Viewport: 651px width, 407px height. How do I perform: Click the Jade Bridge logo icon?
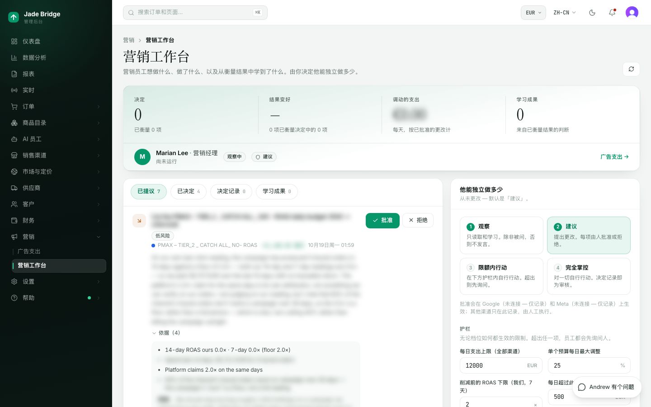pyautogui.click(x=14, y=17)
